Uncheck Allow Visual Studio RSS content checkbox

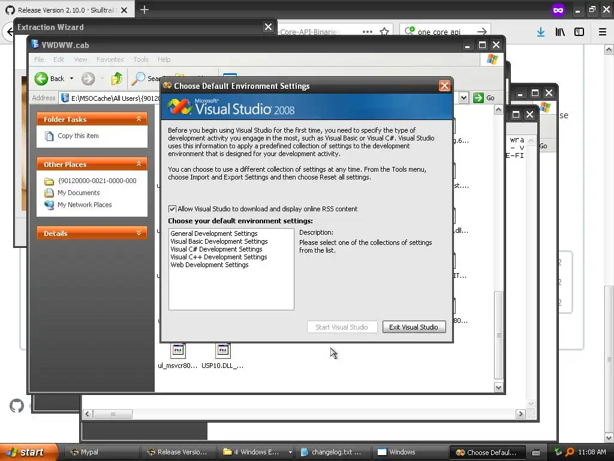click(172, 209)
